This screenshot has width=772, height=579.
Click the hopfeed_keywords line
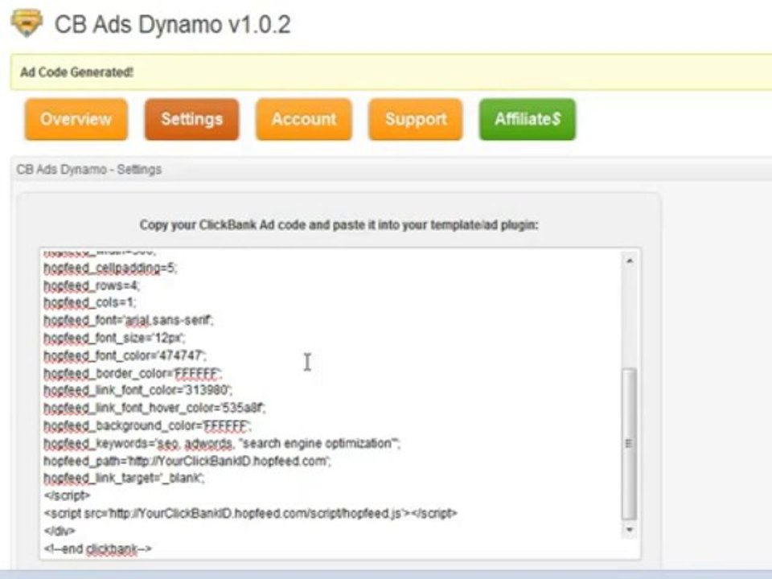coord(222,444)
